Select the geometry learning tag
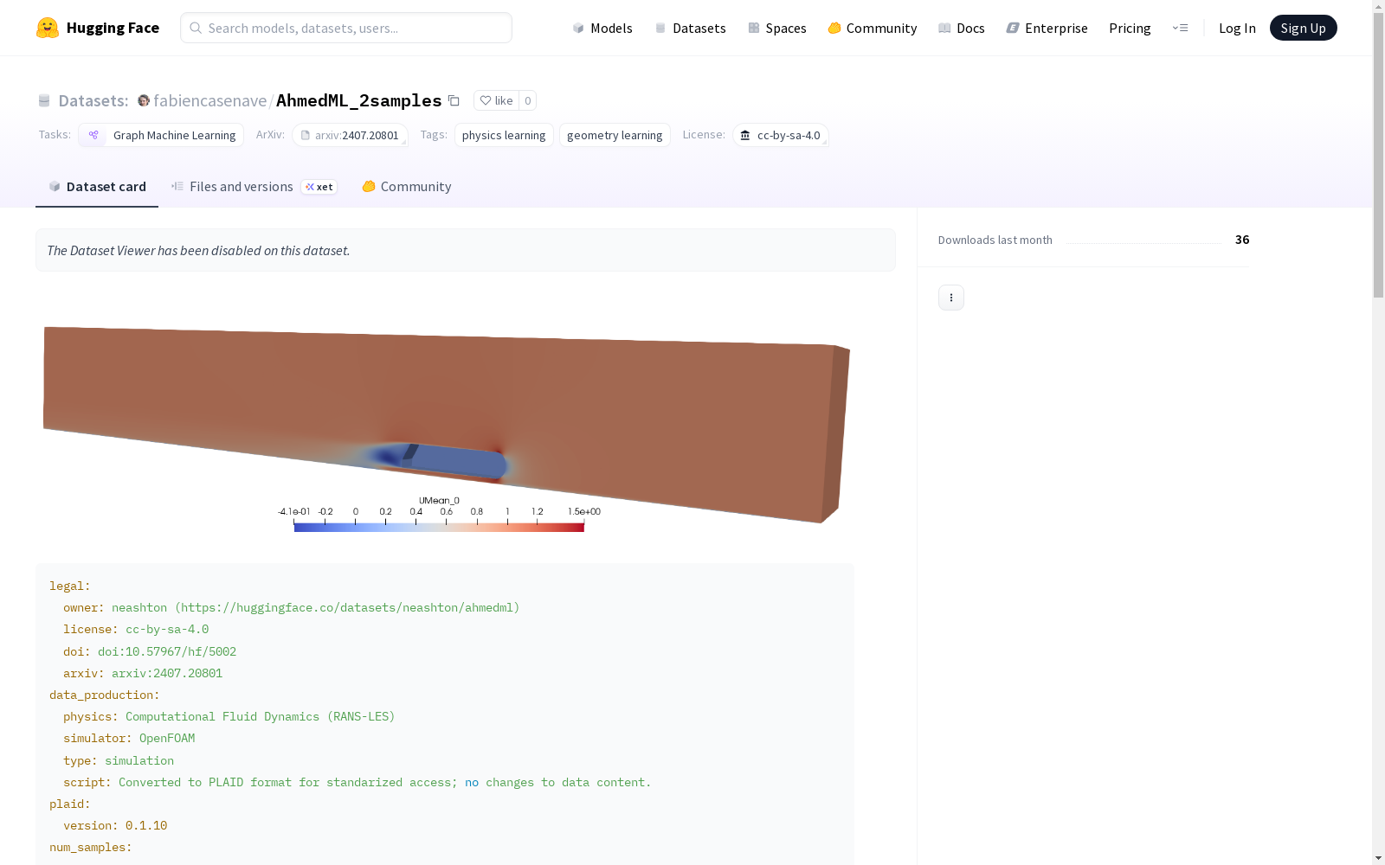1385x865 pixels. pyautogui.click(x=615, y=135)
